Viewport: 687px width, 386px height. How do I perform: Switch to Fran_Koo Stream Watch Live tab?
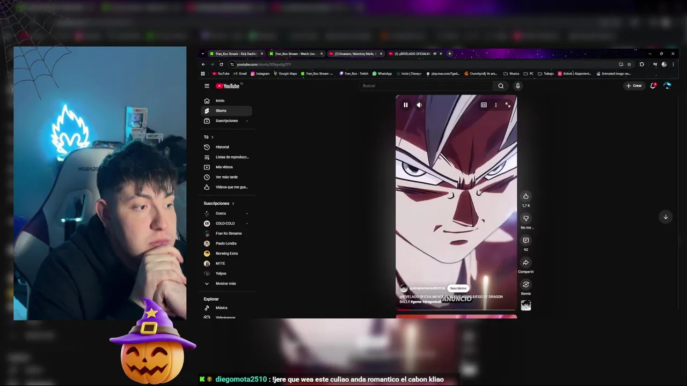296,54
